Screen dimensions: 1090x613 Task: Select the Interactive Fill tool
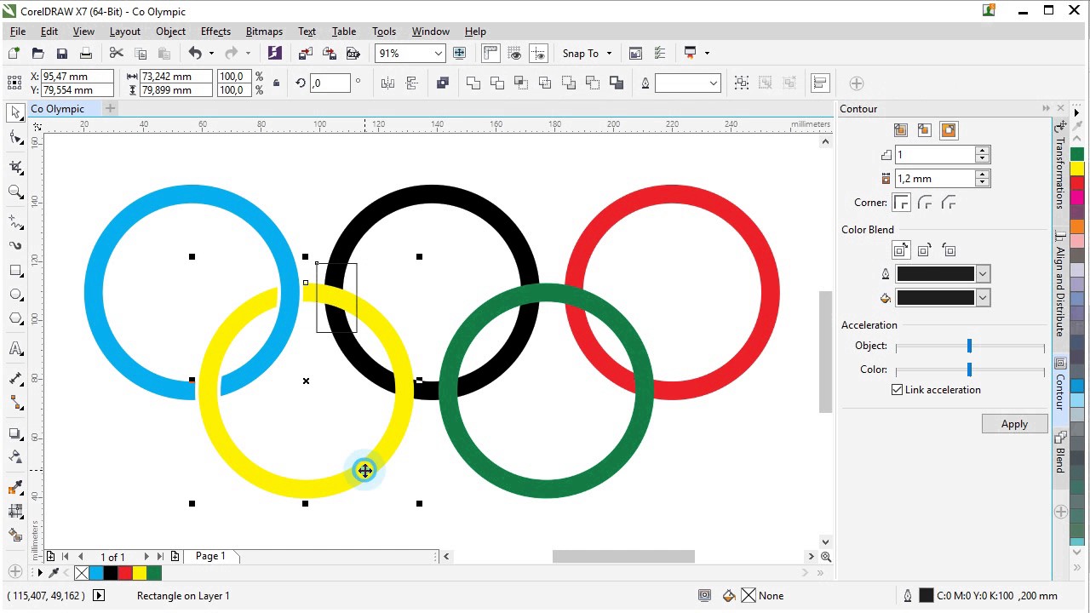coord(15,512)
